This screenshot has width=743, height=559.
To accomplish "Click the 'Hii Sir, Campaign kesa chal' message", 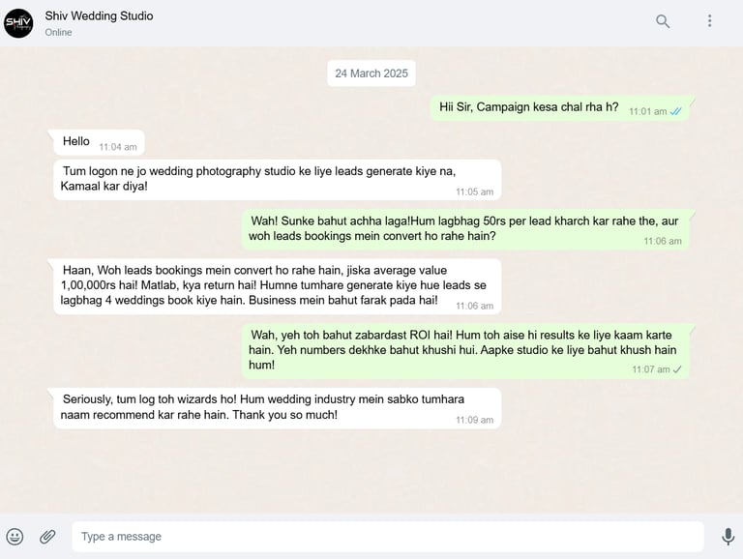I will point(559,107).
